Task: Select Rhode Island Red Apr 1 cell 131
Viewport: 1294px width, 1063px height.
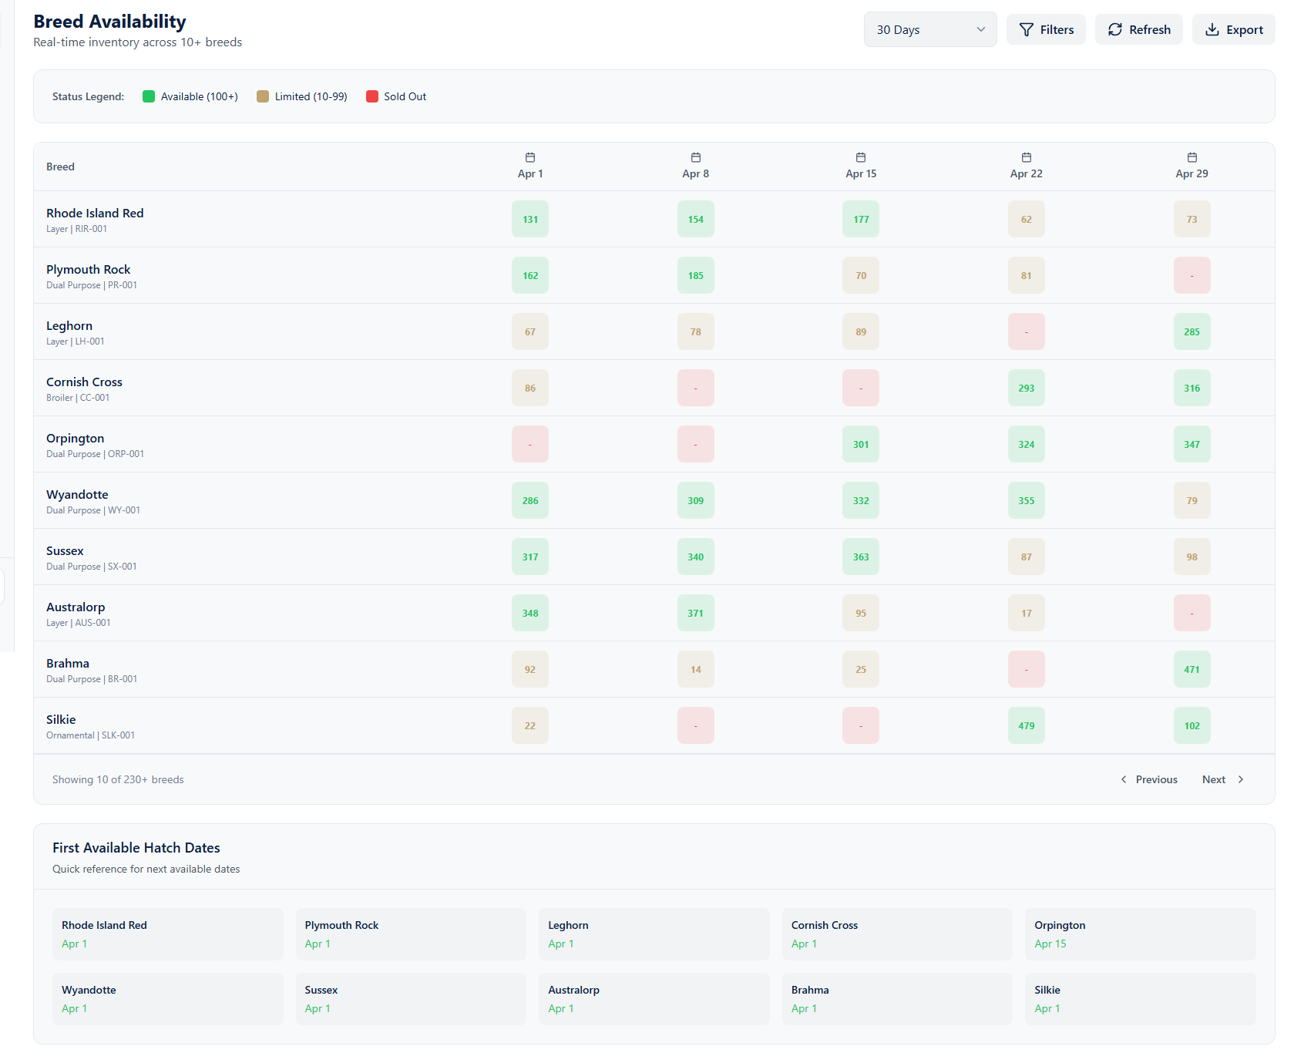Action: point(530,220)
